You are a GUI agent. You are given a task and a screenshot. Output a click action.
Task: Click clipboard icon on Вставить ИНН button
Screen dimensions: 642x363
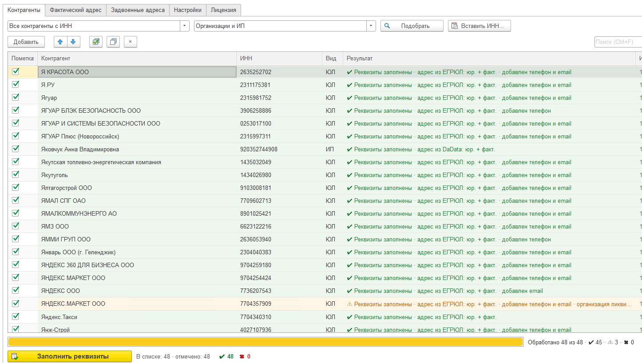point(455,26)
